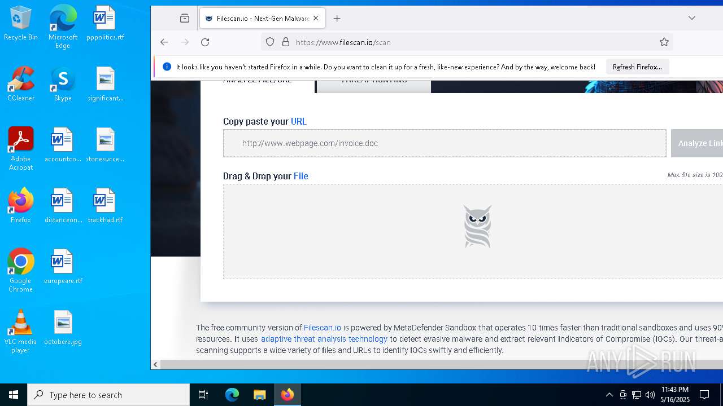The height and width of the screenshot is (406, 723).
Task: Click the taskbar clock and date
Action: coord(674,395)
